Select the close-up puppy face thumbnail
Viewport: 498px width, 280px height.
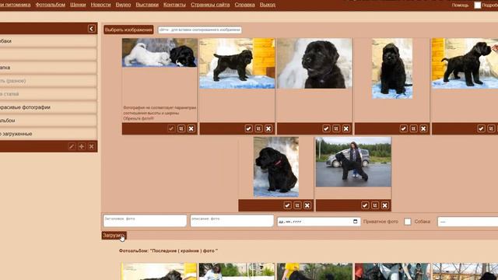[314, 64]
